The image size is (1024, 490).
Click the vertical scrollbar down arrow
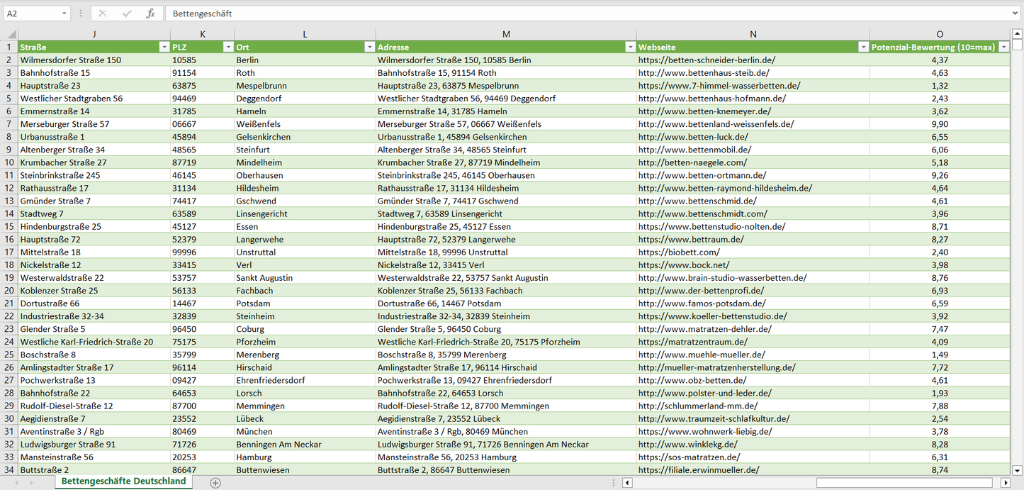point(1018,469)
